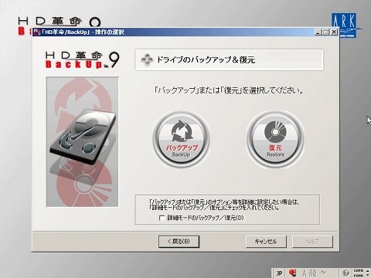Switch input mode with the 'A' indicator
Screen dimensions: 371x278
pyautogui.click(x=305, y=273)
